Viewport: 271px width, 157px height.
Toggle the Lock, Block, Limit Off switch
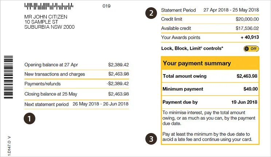[x=251, y=48]
